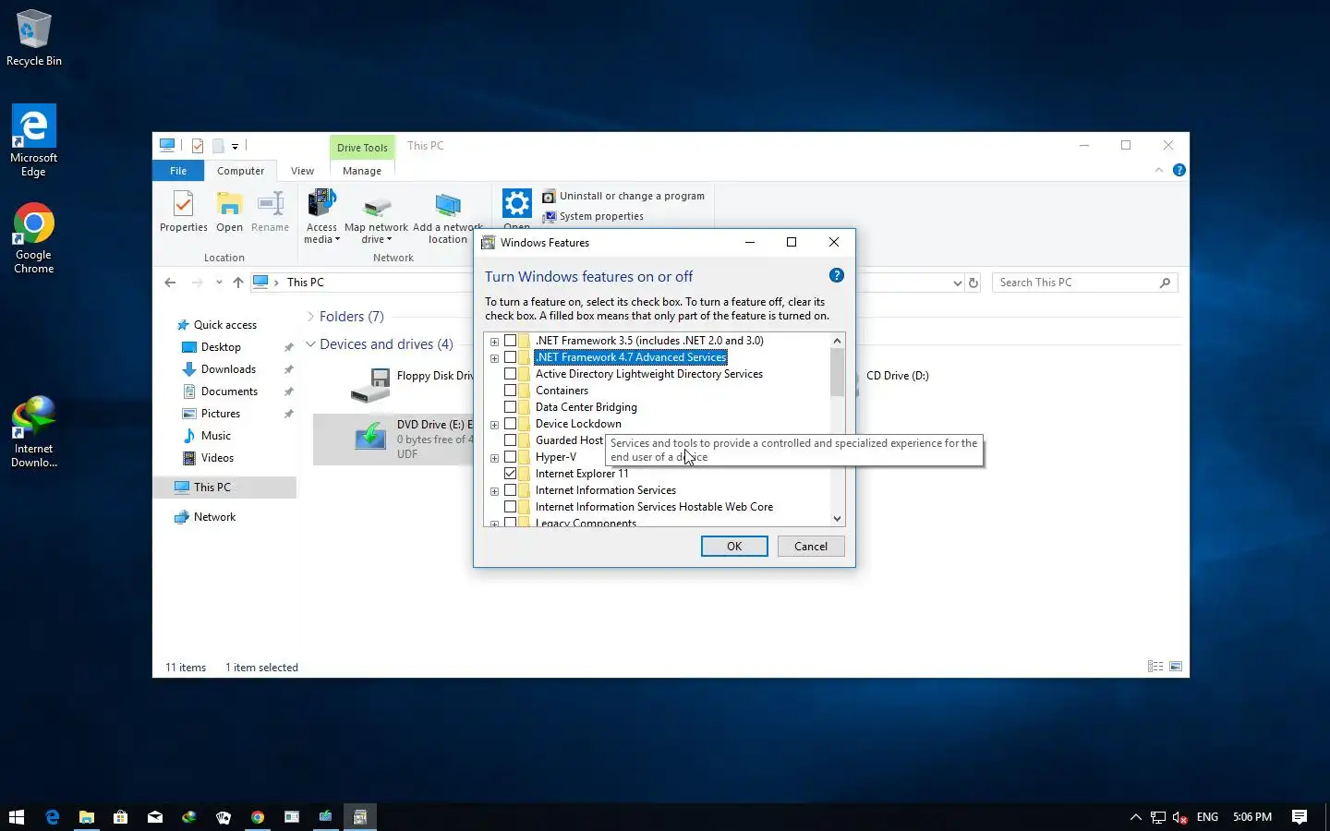
Task: Expand the Device Lockdown tree node
Action: coord(494,425)
